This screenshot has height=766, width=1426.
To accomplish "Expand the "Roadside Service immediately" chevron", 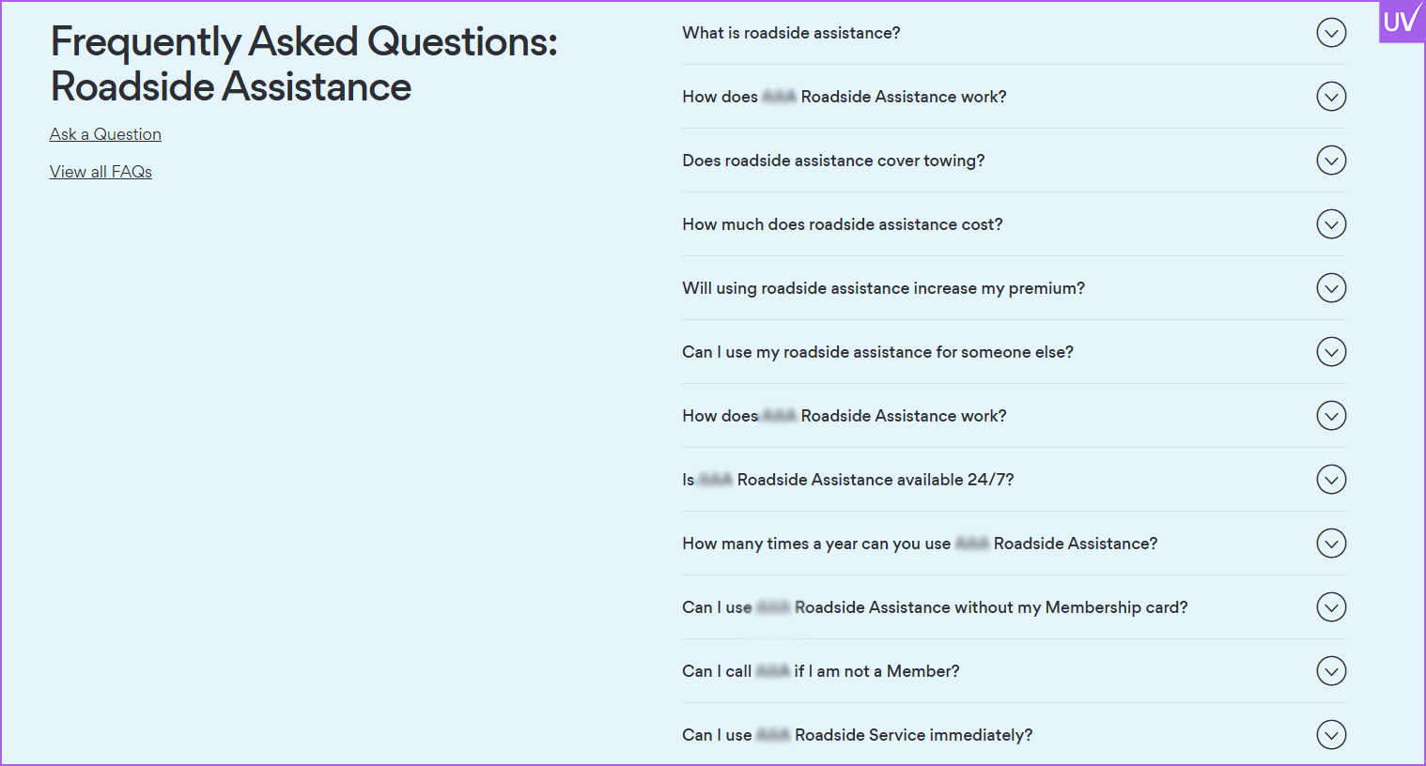I will click(x=1331, y=735).
